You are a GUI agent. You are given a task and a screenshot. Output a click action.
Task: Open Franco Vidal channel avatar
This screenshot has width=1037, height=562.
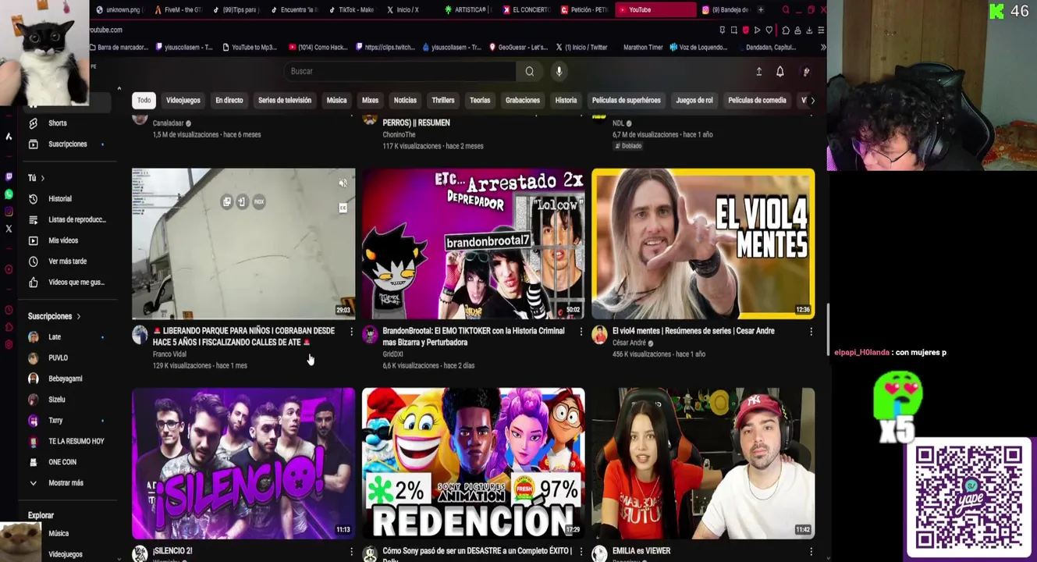[140, 335]
